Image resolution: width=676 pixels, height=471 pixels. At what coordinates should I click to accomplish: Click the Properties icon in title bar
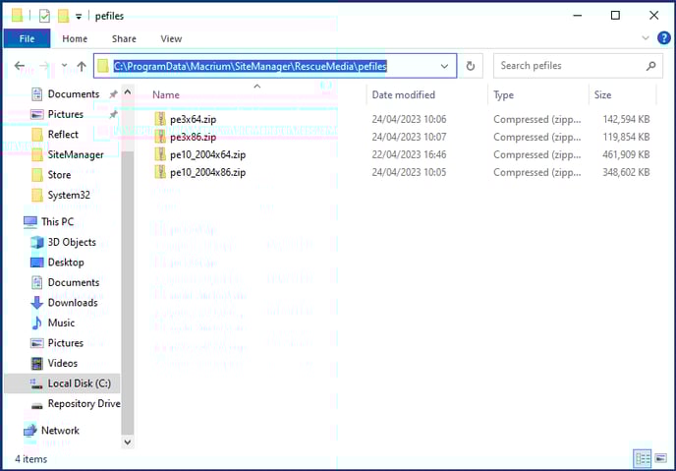coord(44,16)
